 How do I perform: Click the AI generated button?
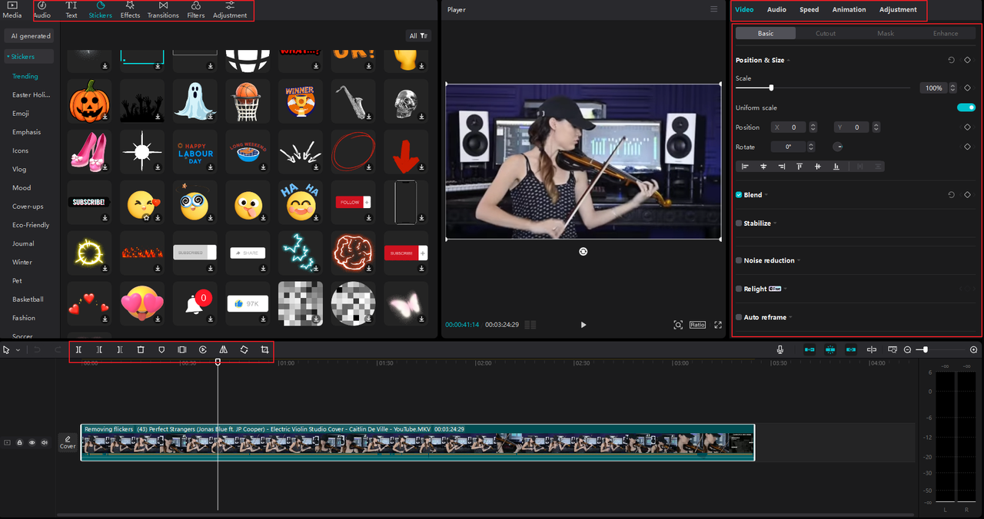click(30, 36)
